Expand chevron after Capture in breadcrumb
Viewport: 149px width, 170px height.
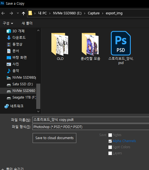pyautogui.click(x=103, y=13)
